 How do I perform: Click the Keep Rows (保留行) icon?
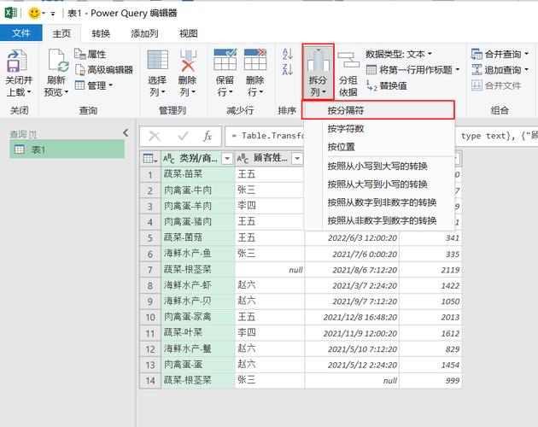point(225,60)
